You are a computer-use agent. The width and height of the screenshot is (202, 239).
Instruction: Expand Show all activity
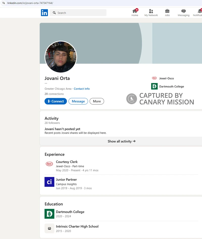(121, 141)
